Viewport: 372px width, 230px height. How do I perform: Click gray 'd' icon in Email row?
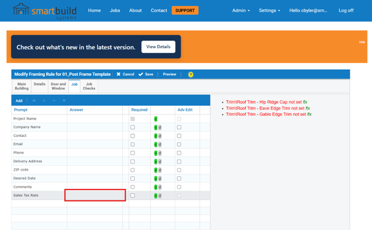pos(160,145)
